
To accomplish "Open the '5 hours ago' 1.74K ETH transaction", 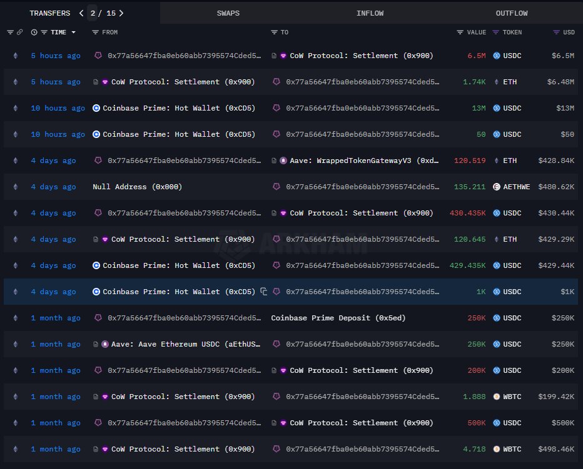I will point(56,82).
